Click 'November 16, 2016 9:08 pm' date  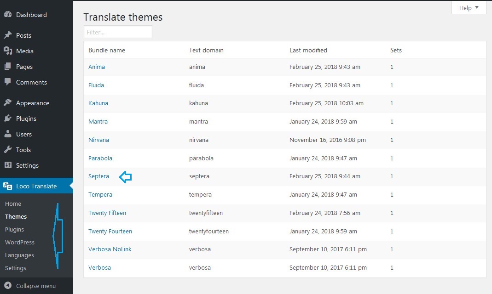click(328, 140)
